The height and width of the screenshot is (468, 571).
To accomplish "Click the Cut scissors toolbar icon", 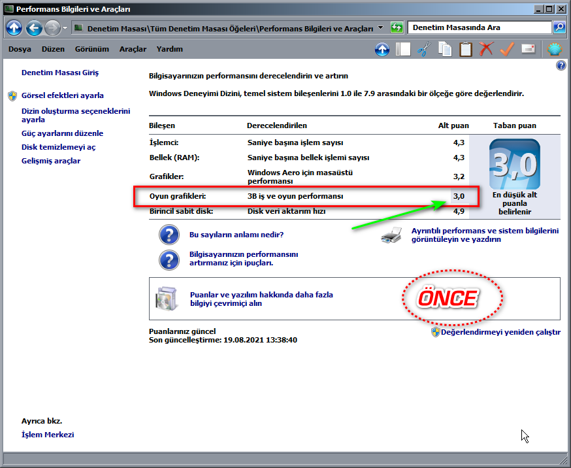I will [423, 49].
